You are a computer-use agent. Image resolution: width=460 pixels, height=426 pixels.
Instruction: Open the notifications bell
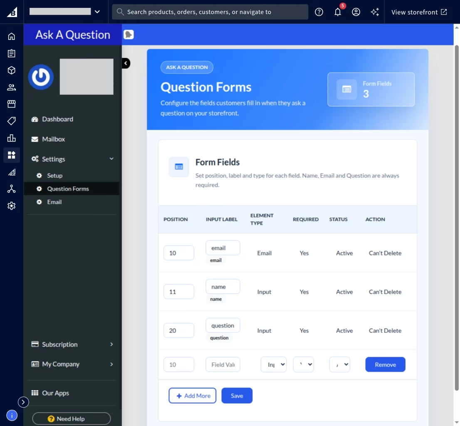pyautogui.click(x=338, y=12)
